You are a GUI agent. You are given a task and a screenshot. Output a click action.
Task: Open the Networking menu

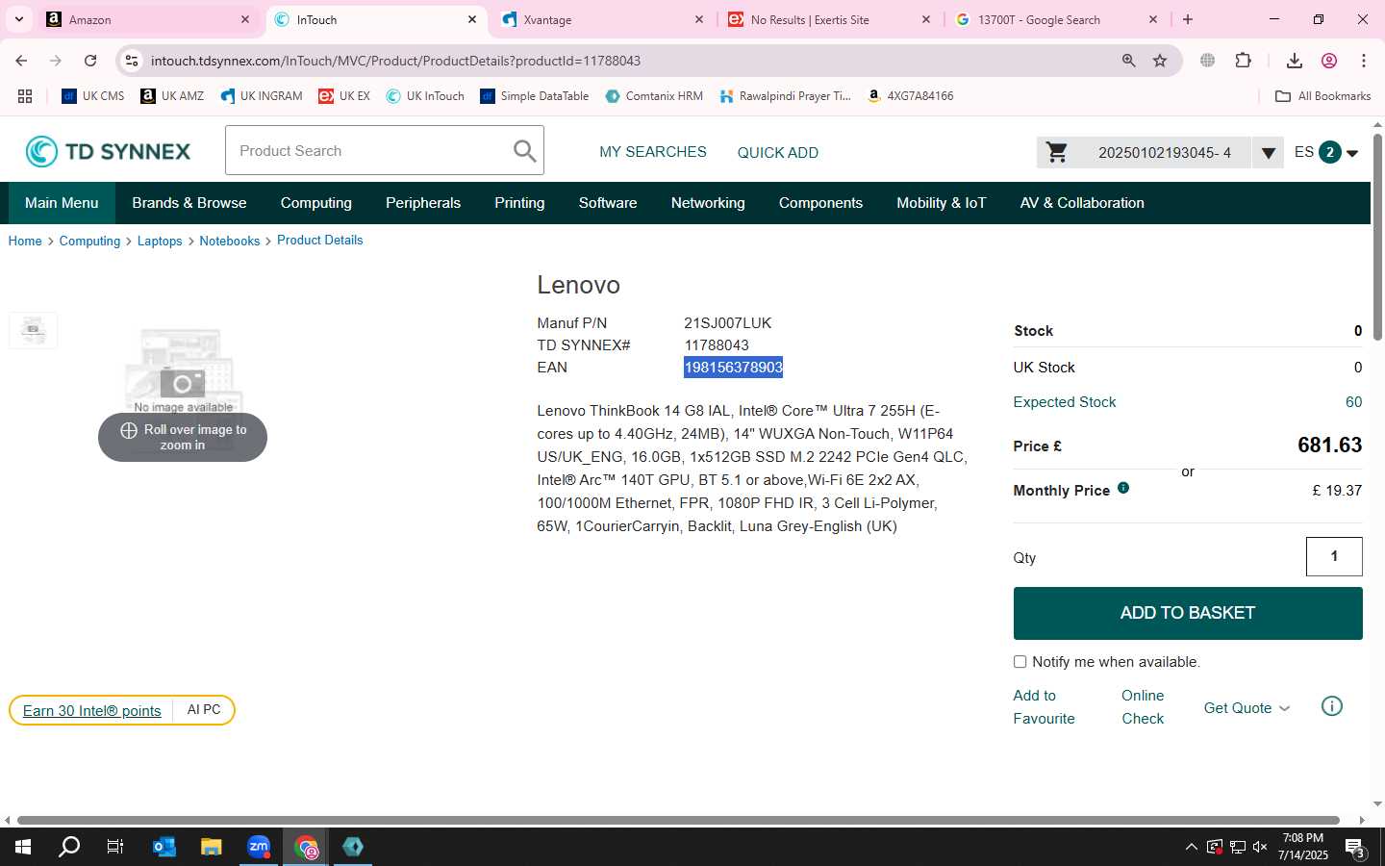click(x=708, y=203)
